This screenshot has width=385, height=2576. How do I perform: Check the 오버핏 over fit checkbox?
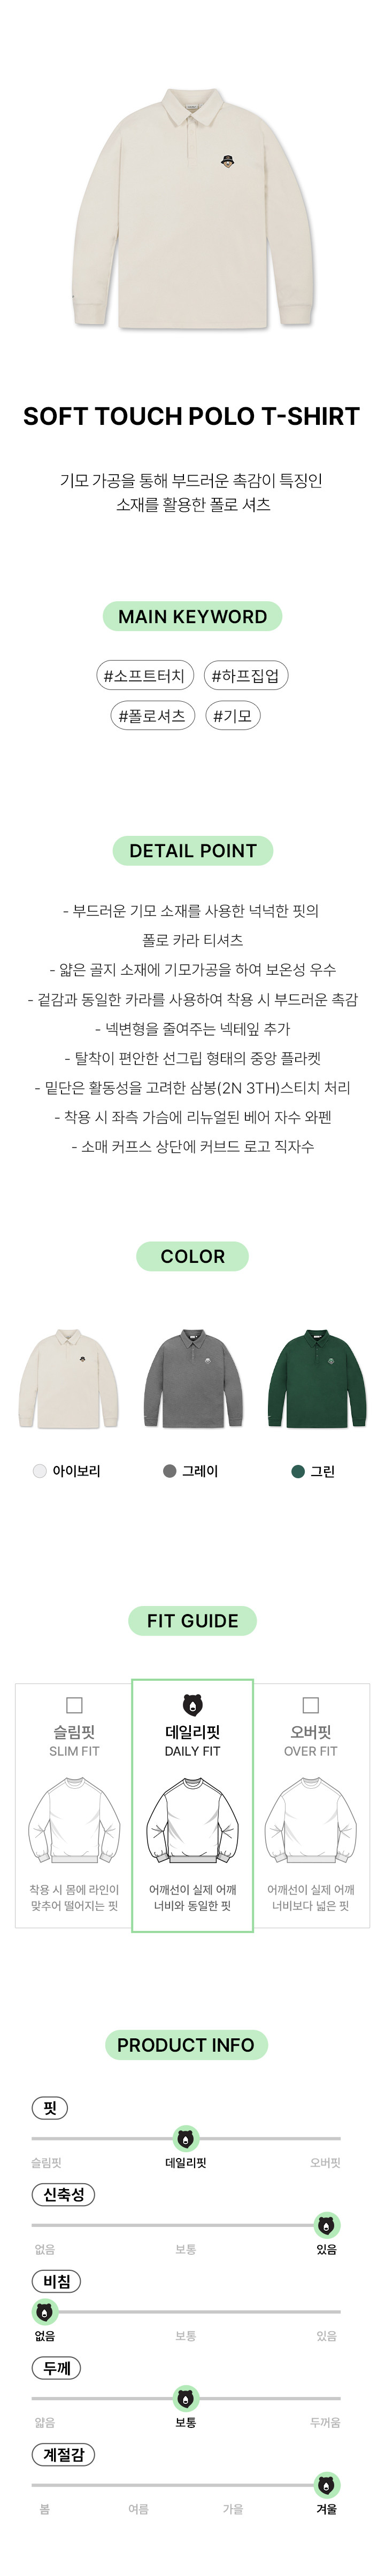(x=311, y=1705)
